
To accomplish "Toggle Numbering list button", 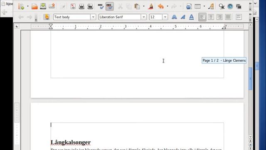I will coord(239,17).
